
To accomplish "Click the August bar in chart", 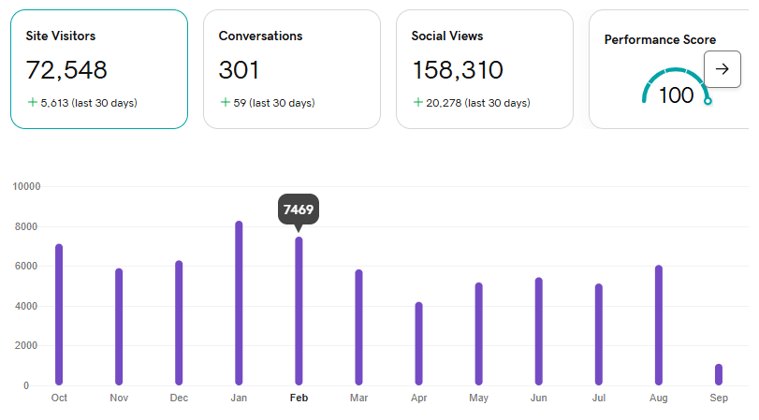I will pos(659,325).
